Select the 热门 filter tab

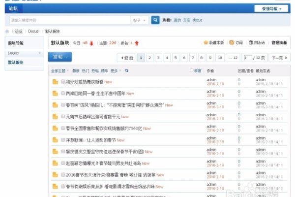click(x=86, y=71)
